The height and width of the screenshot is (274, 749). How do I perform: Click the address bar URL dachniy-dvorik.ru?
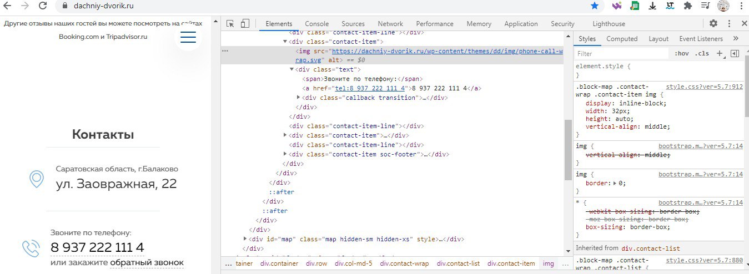(x=103, y=6)
